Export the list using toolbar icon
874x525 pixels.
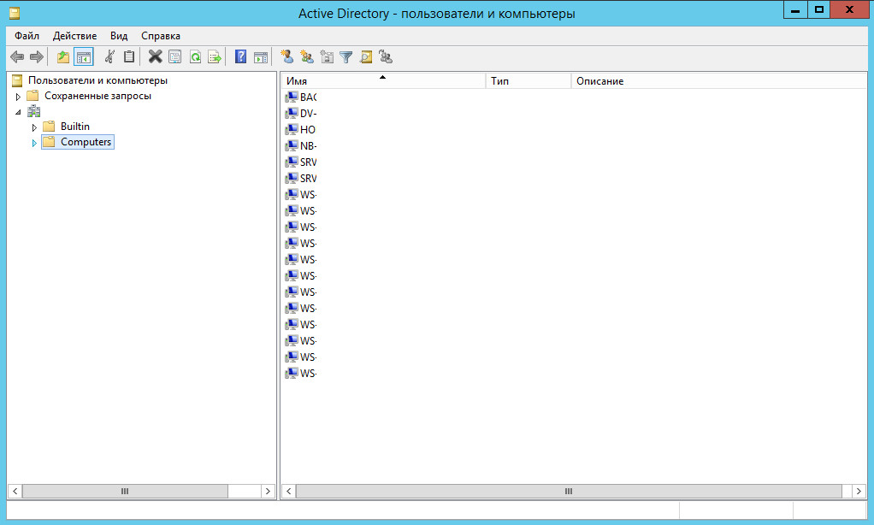[215, 56]
